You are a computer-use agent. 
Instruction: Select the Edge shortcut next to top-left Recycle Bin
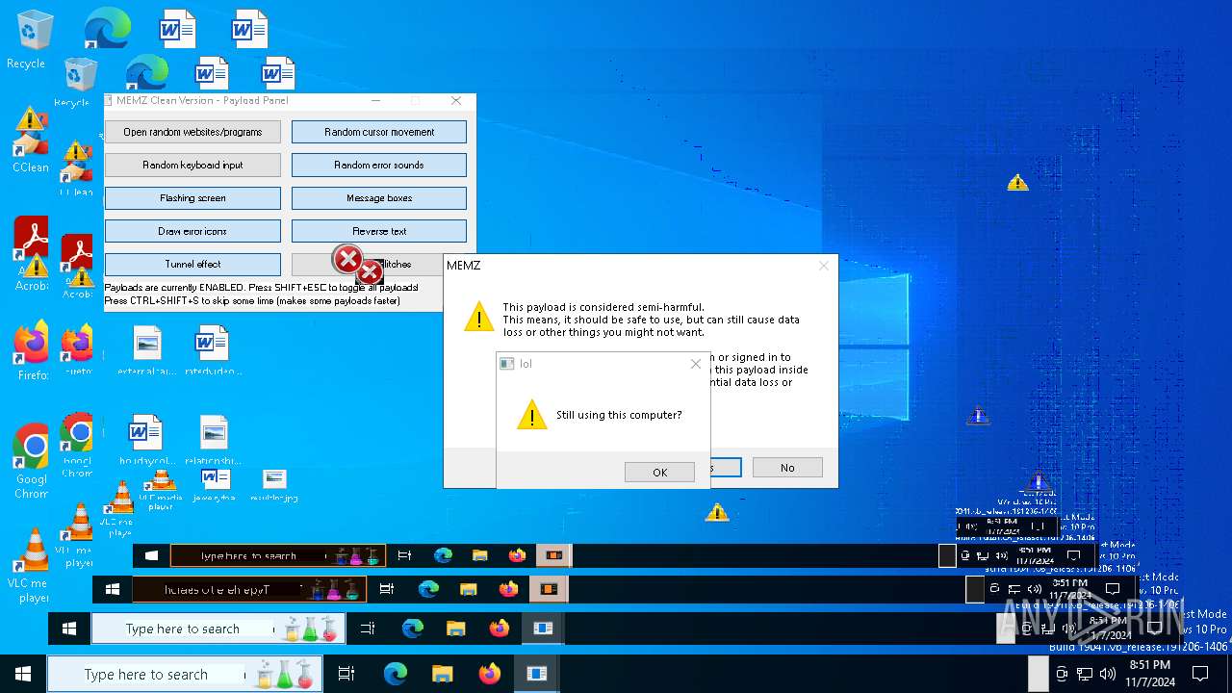[x=107, y=29]
